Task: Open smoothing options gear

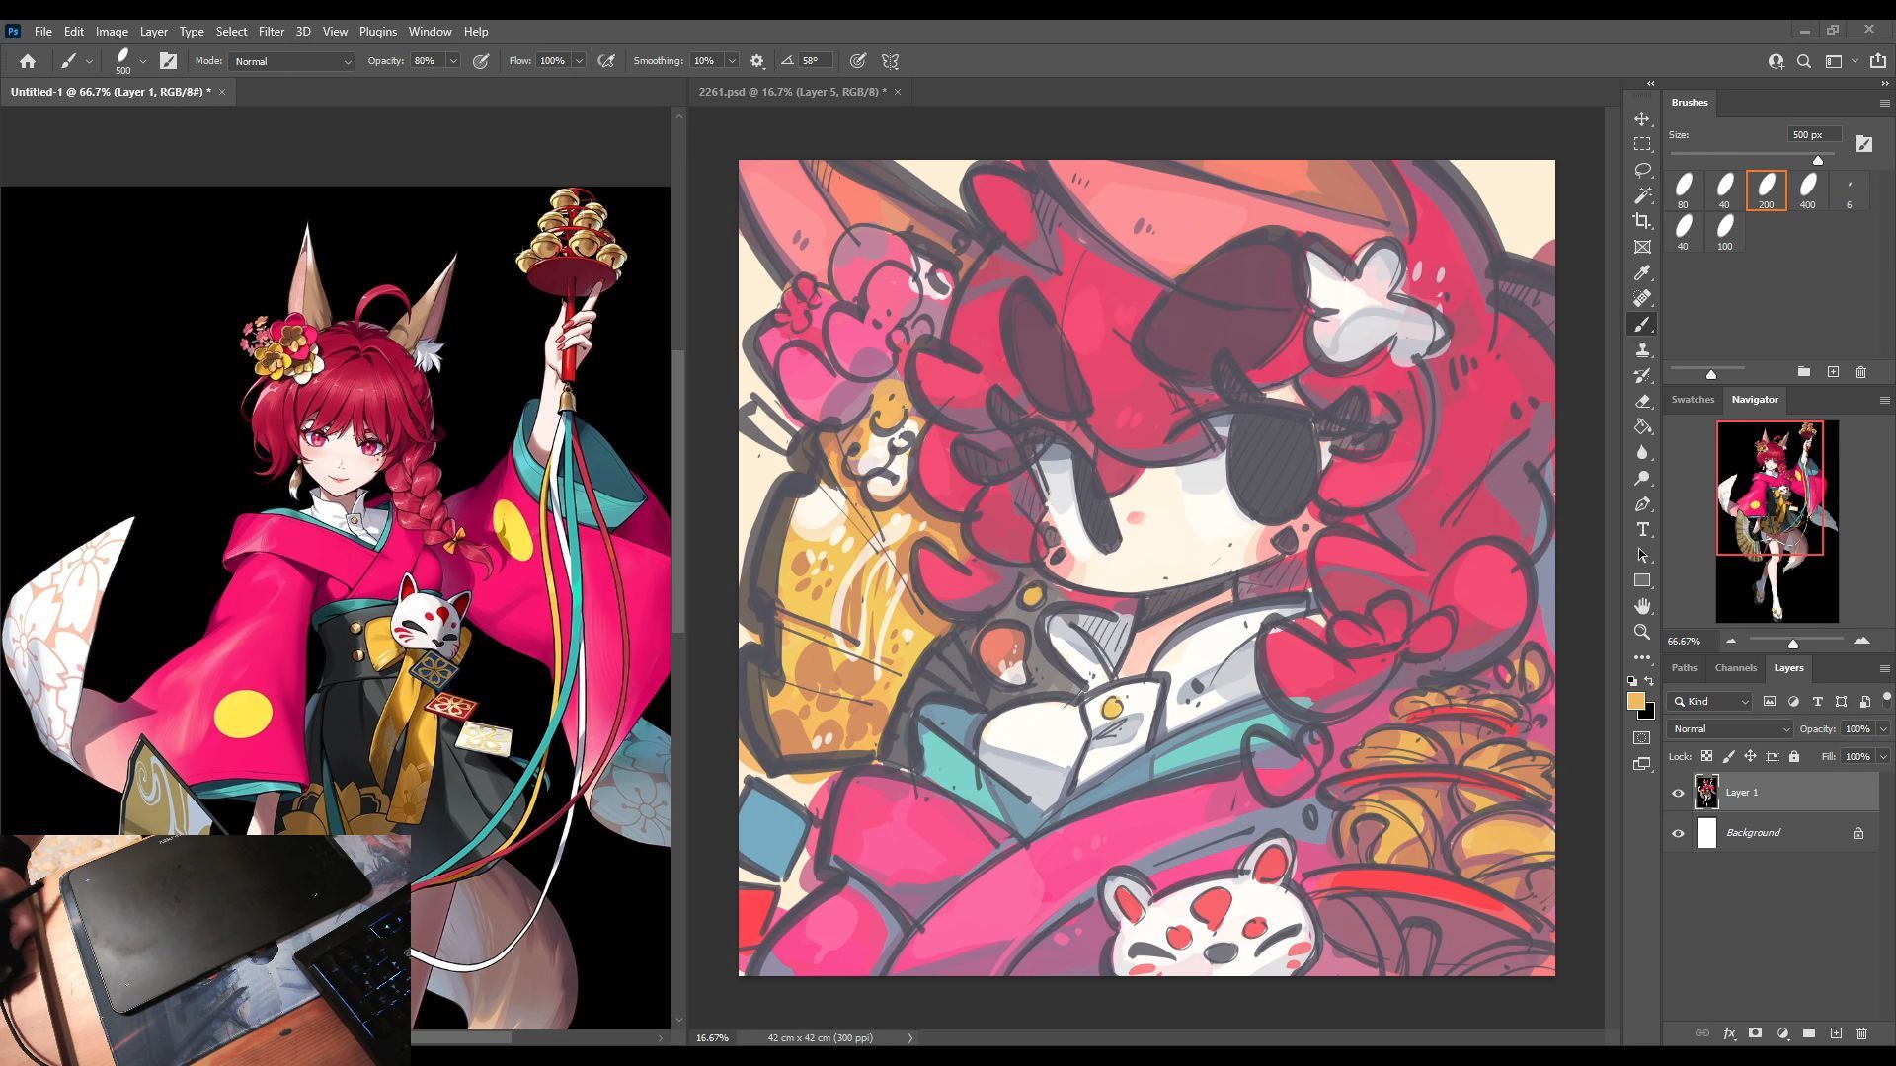Action: pos(757,61)
